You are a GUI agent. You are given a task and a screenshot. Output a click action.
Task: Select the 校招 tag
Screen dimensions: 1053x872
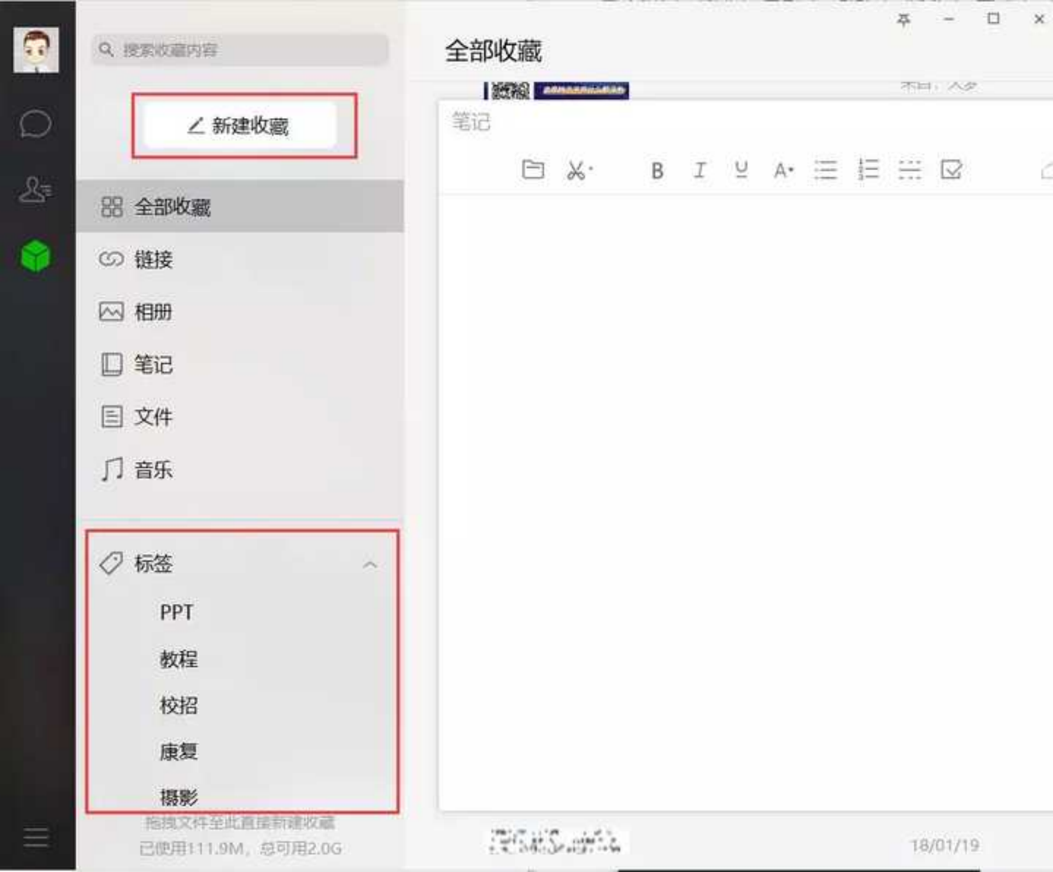tap(179, 705)
